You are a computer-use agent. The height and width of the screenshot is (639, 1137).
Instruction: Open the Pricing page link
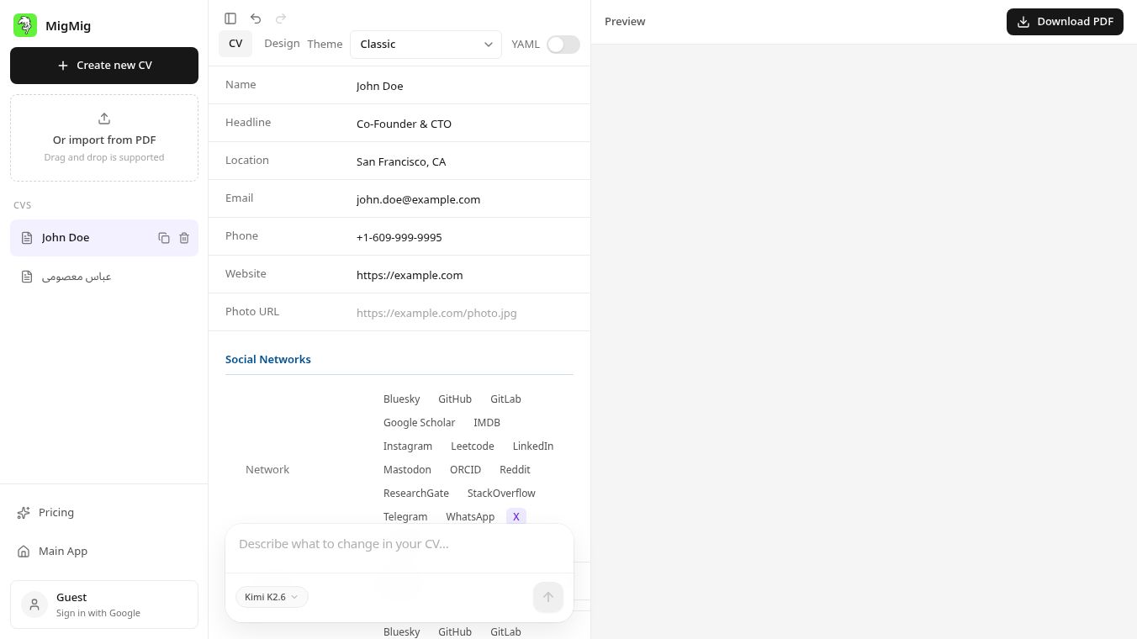coord(56,513)
